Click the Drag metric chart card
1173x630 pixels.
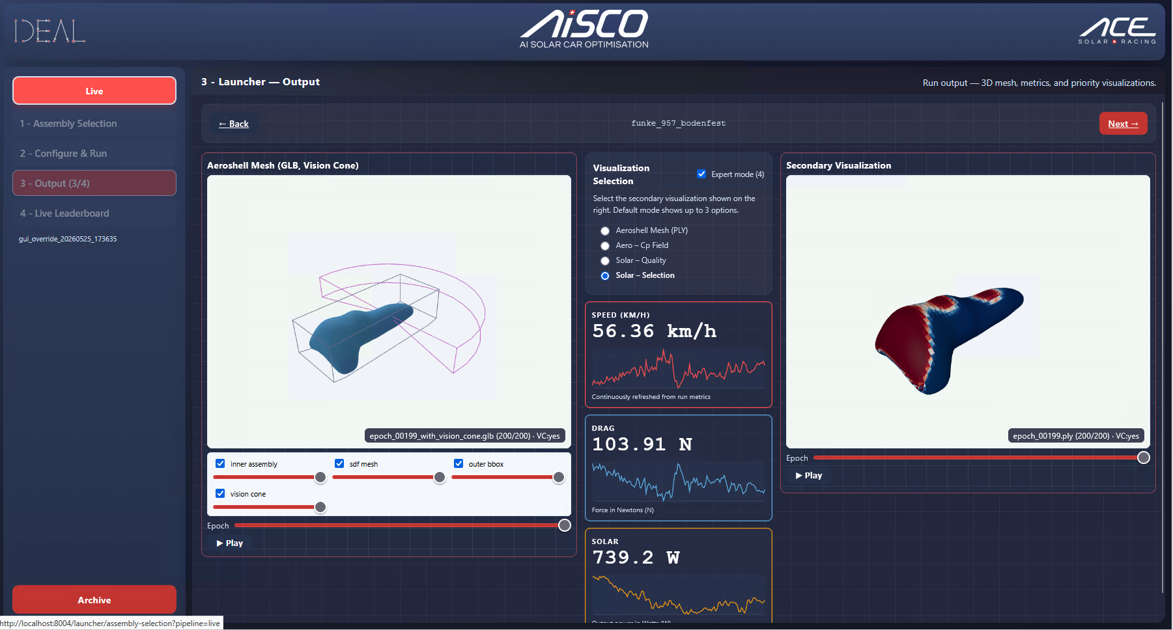[679, 468]
